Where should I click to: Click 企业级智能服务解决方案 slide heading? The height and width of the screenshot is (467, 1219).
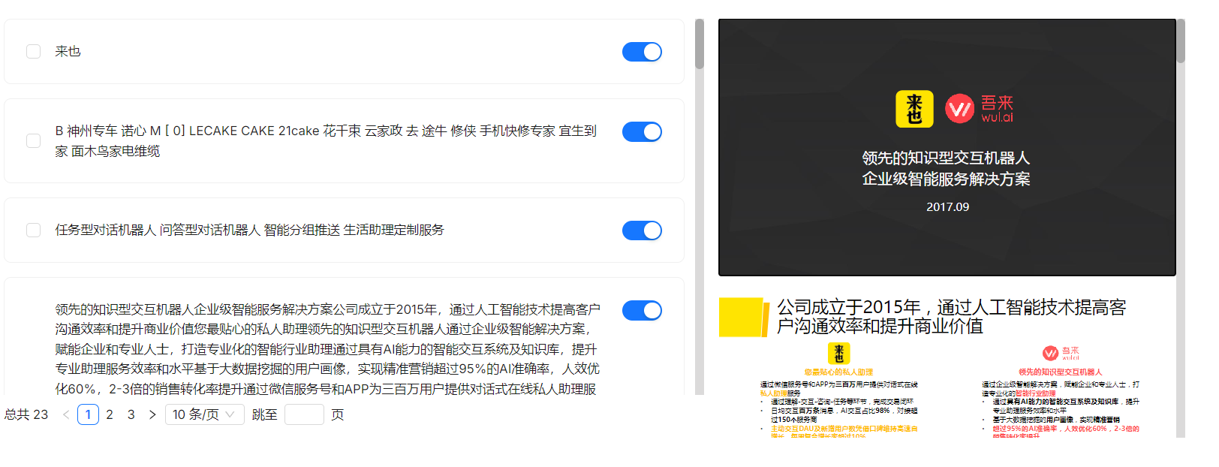[x=946, y=179]
